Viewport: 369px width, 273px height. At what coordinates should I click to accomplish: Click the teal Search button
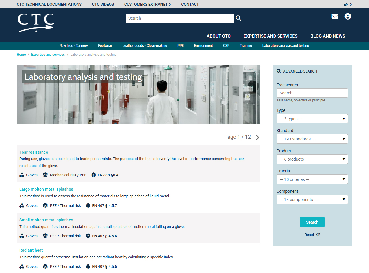(312, 222)
